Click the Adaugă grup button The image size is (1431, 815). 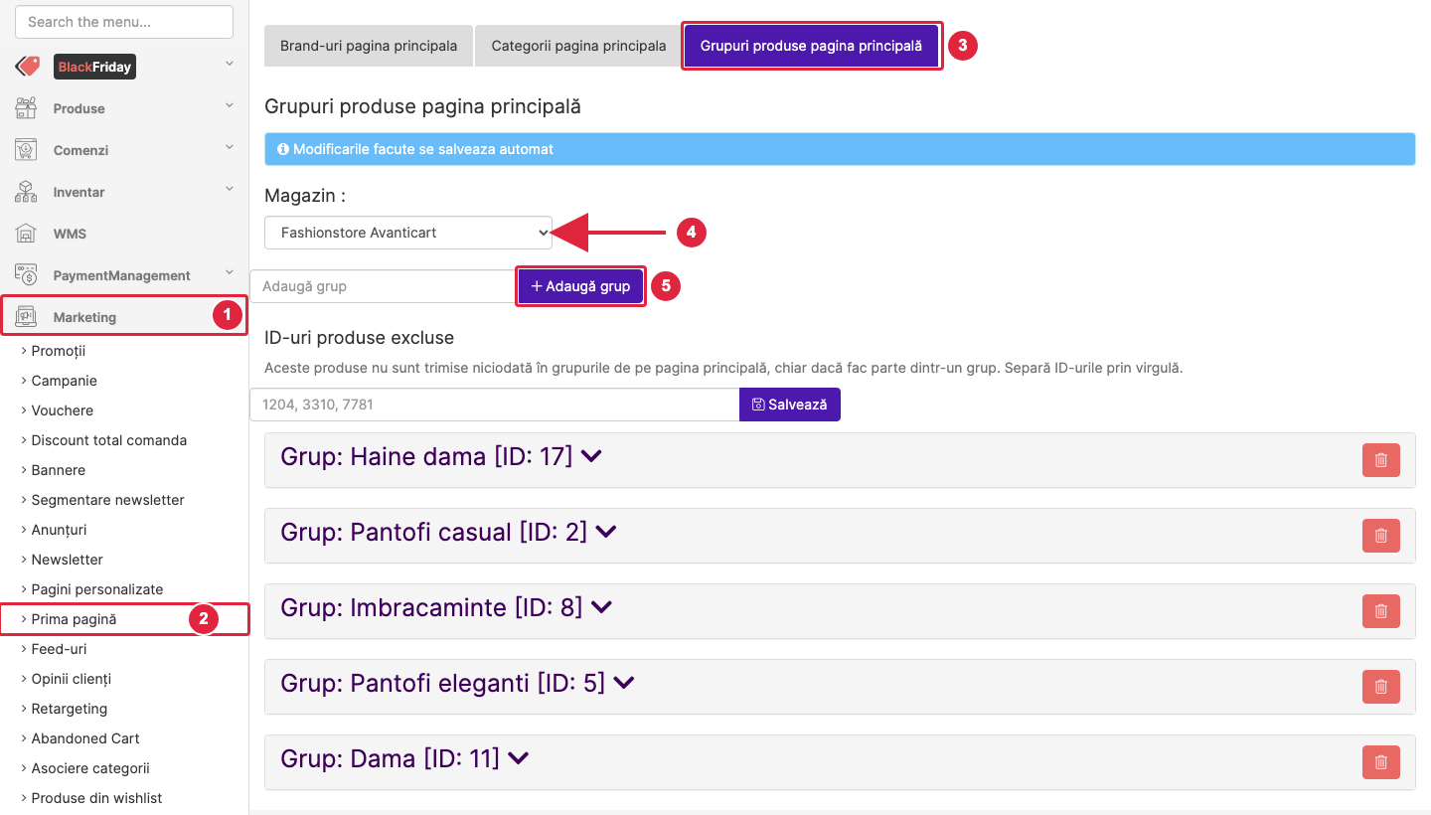click(x=580, y=286)
